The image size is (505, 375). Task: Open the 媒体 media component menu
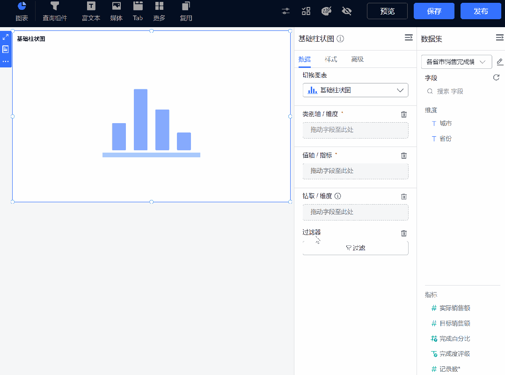pyautogui.click(x=116, y=12)
